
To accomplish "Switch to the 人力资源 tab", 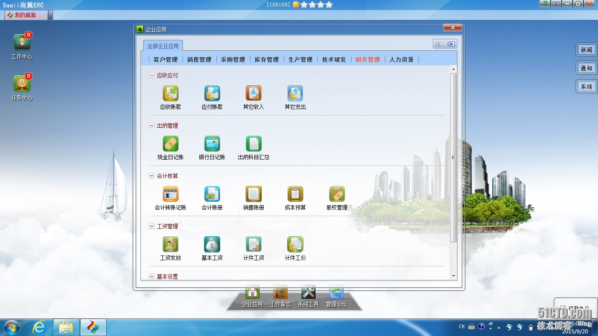I will coord(401,59).
